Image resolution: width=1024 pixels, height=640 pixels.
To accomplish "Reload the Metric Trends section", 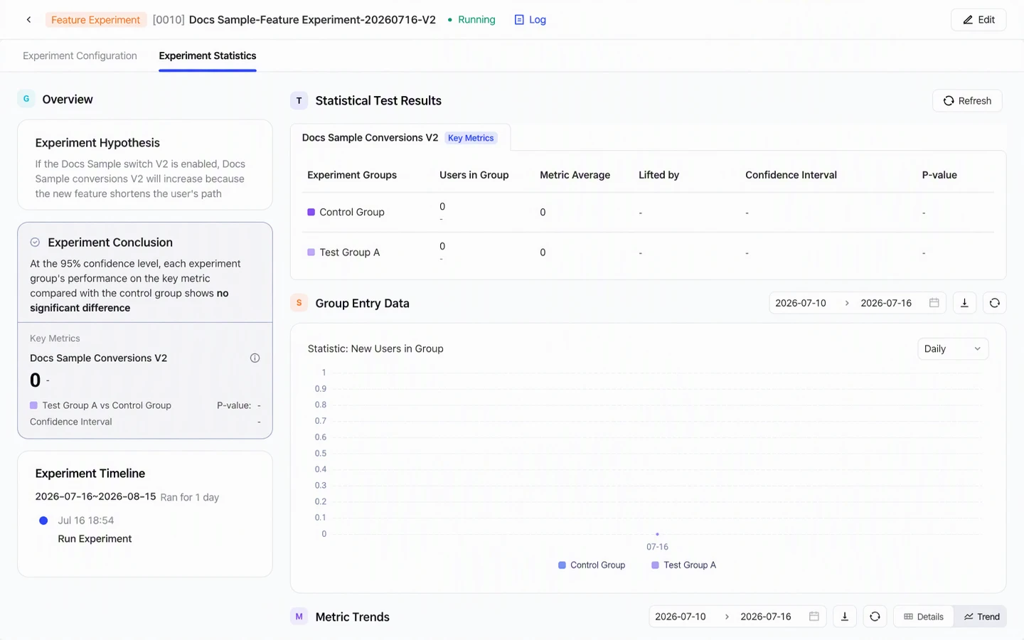I will click(875, 617).
